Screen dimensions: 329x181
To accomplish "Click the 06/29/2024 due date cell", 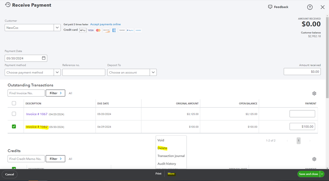I will (104, 127).
